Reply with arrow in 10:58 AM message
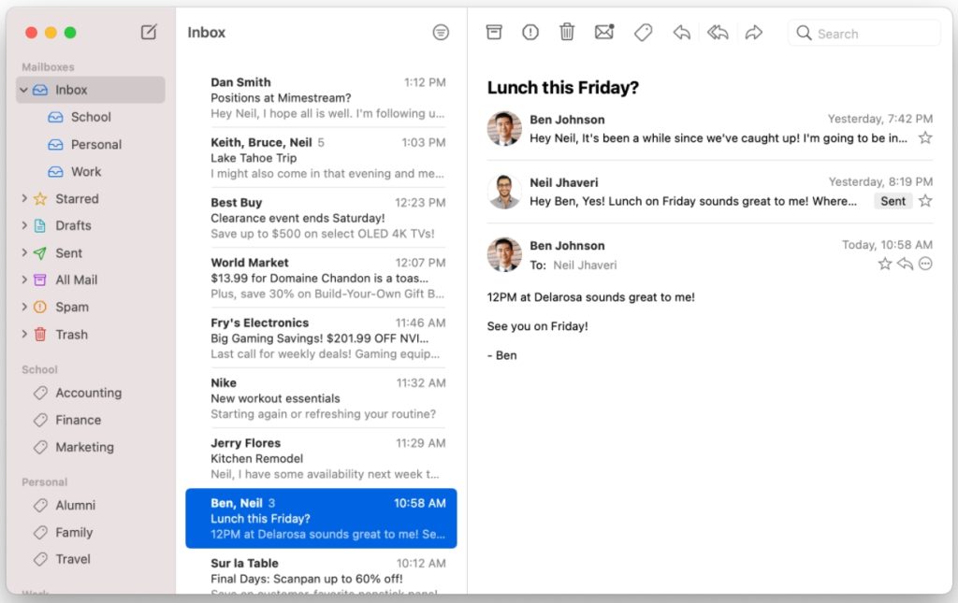Viewport: 958px width, 603px height. 905,264
